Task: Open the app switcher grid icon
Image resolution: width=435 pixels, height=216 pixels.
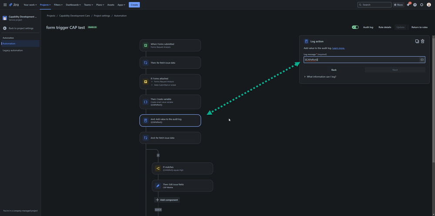Action: (x=5, y=5)
